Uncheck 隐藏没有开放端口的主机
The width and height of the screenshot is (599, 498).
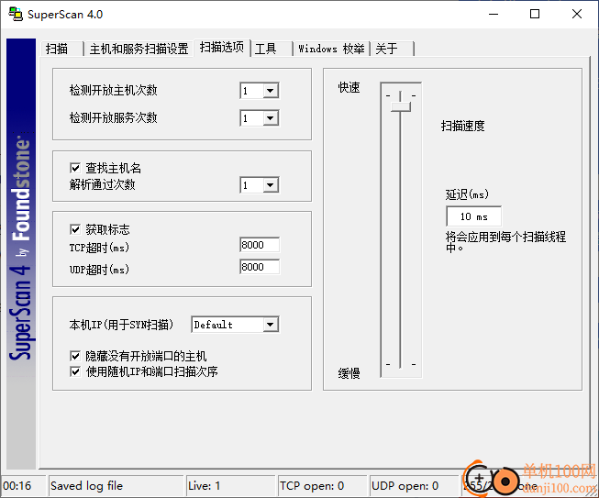(x=75, y=356)
